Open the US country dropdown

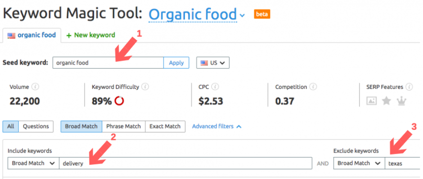[x=213, y=63]
